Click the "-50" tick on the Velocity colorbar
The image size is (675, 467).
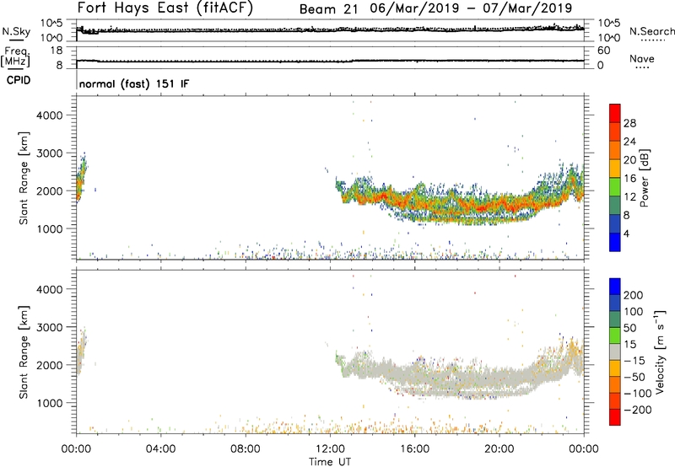(x=634, y=377)
